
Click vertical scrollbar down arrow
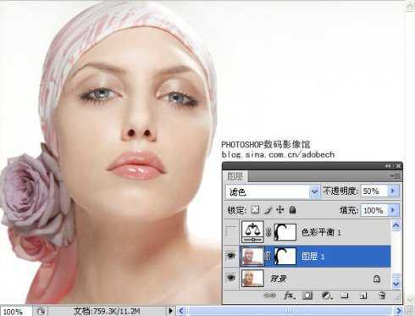pos(410,300)
